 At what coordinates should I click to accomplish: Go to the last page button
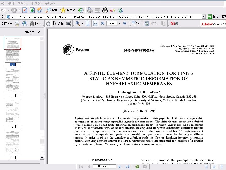pyautogui.click(x=127, y=167)
